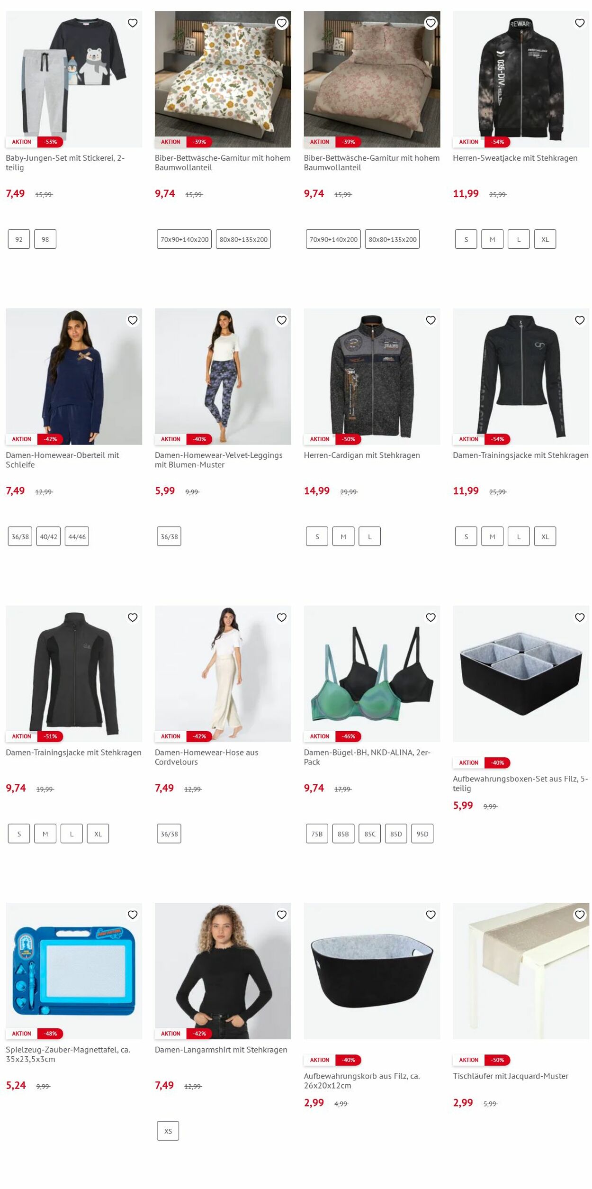Select size M for black Damen-Trainingsjacke -54%
Image resolution: width=592 pixels, height=1189 pixels.
coord(493,536)
